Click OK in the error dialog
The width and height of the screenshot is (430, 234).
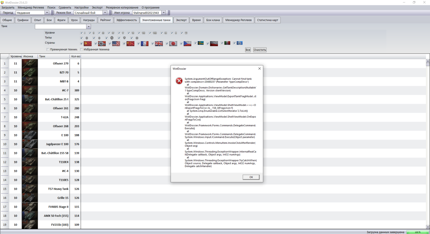point(251,177)
